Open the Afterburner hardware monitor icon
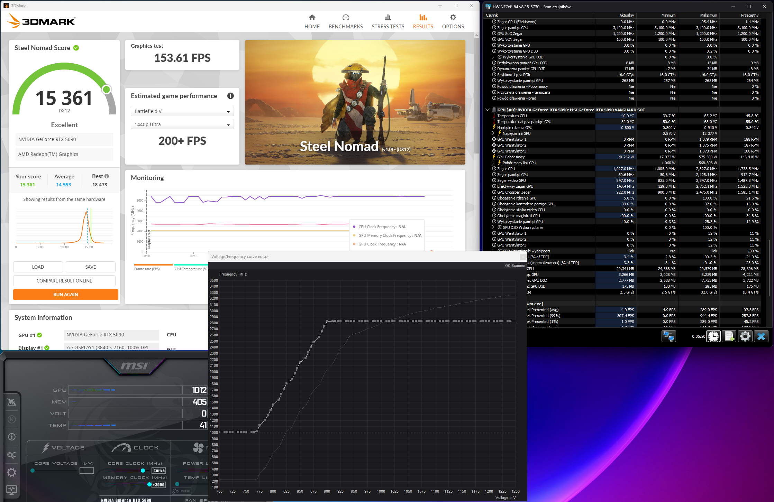 point(12,490)
